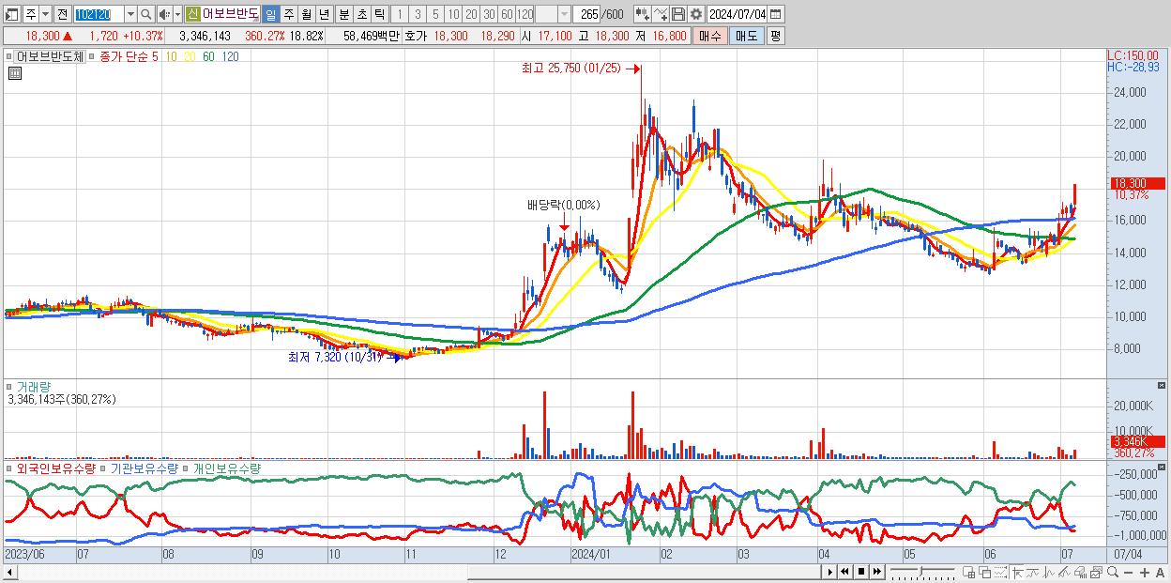Viewport: 1171px width, 583px height.
Task: Open the stock search magnifier
Action: pos(146,15)
